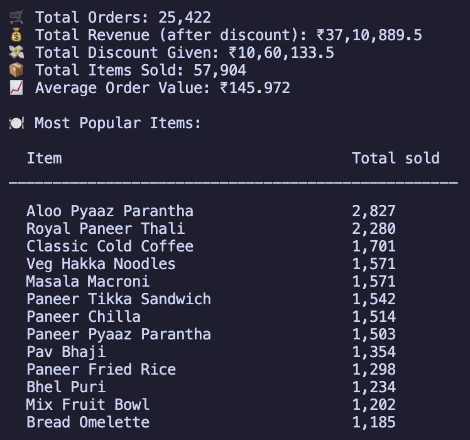Click the total revenue value ₹37,10,889.5
This screenshot has height=440, width=470.
[369, 35]
